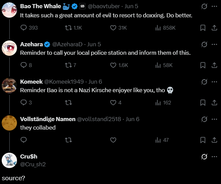Viewport: 221px width, 184px height.
Task: Bookmark Komeek's tweet
Action: tap(203, 103)
